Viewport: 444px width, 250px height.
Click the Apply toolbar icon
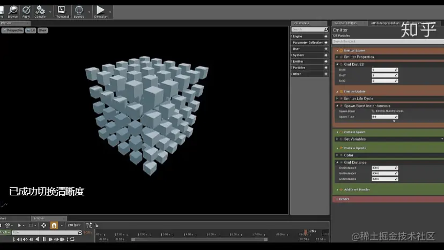[x=26, y=12]
